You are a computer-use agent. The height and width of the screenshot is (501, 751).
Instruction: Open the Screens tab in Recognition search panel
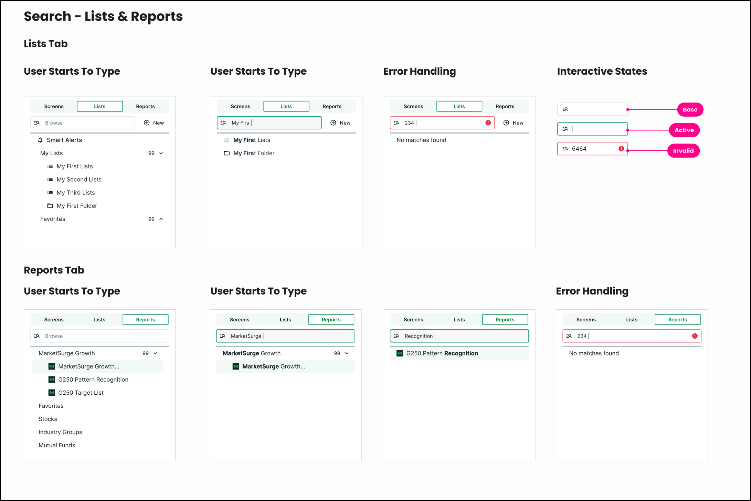413,320
